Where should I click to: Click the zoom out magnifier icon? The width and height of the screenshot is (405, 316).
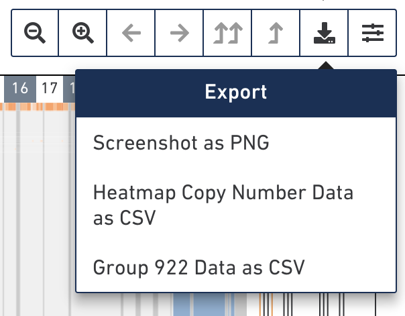pos(35,33)
